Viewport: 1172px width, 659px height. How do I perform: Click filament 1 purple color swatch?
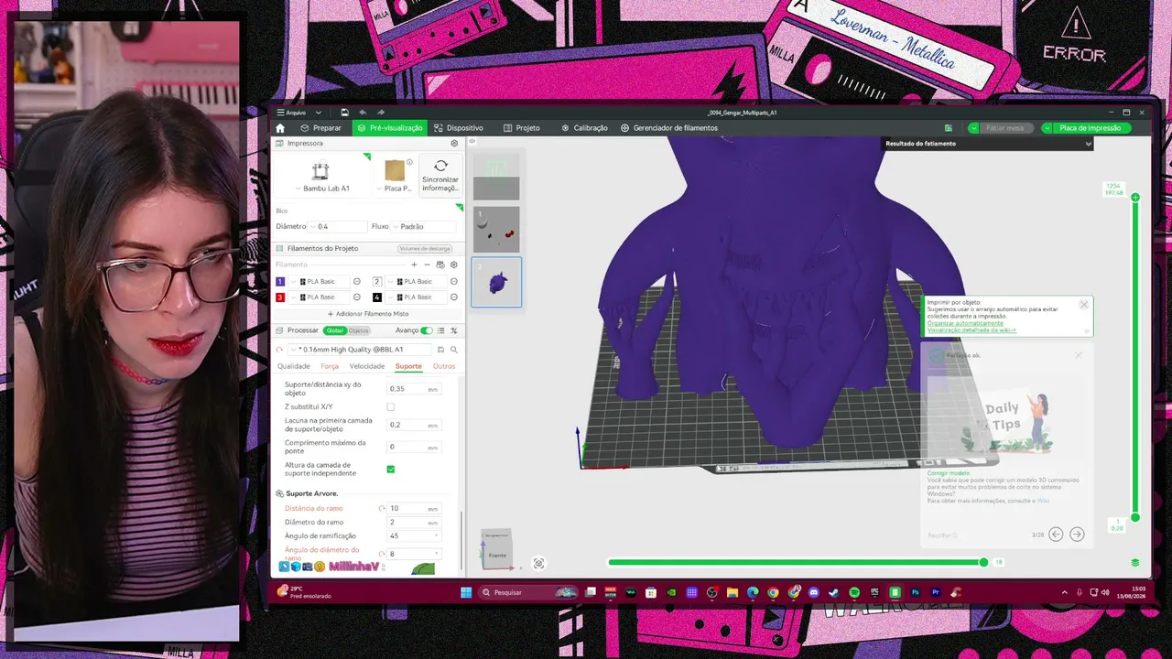(280, 282)
